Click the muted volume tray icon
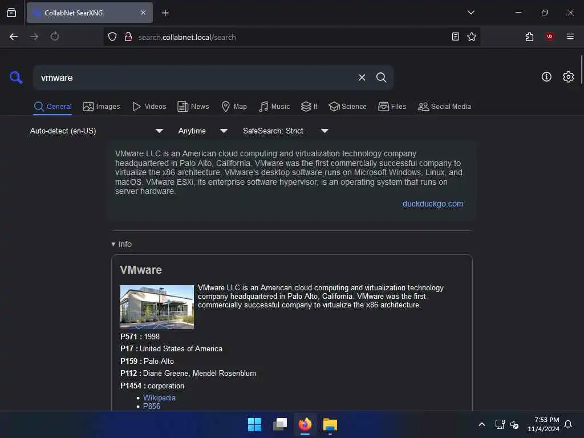 click(x=514, y=424)
